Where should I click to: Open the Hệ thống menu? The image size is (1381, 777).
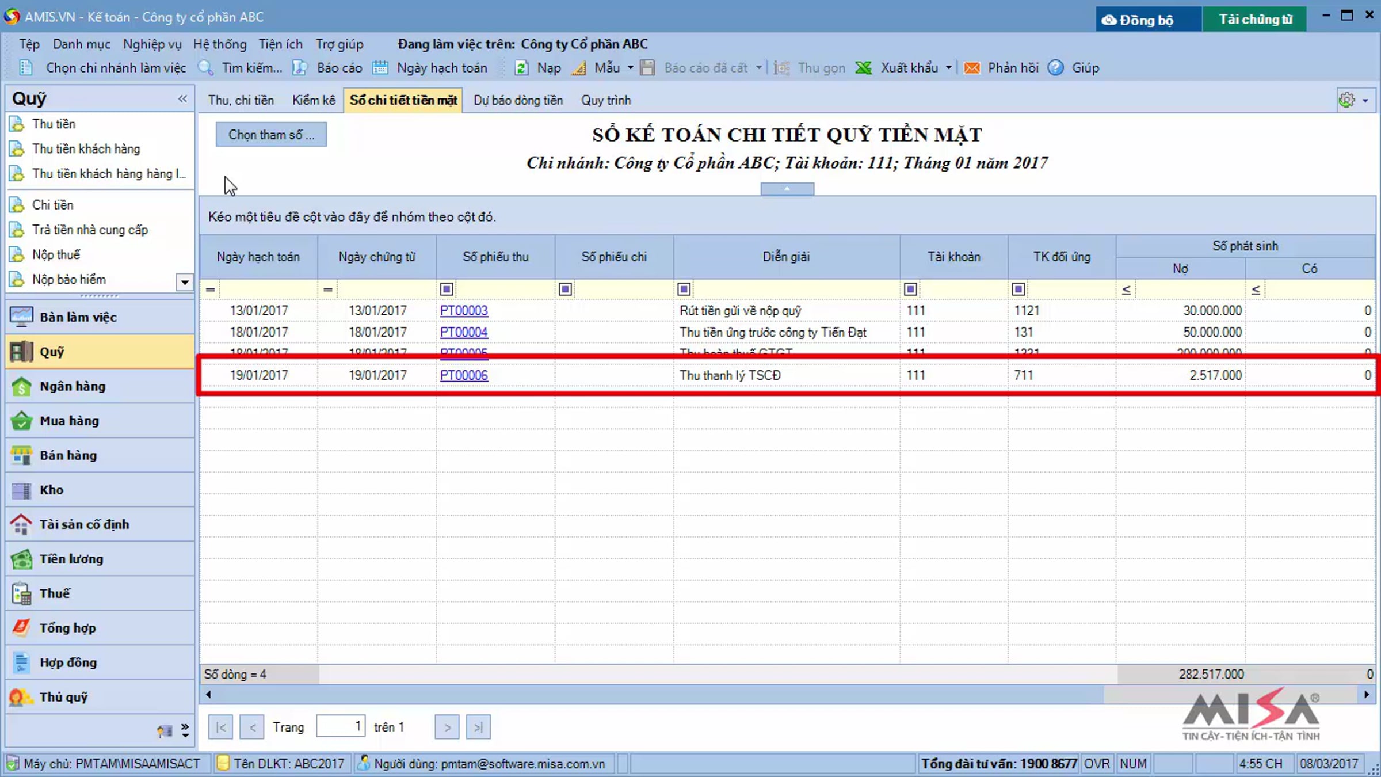(220, 44)
